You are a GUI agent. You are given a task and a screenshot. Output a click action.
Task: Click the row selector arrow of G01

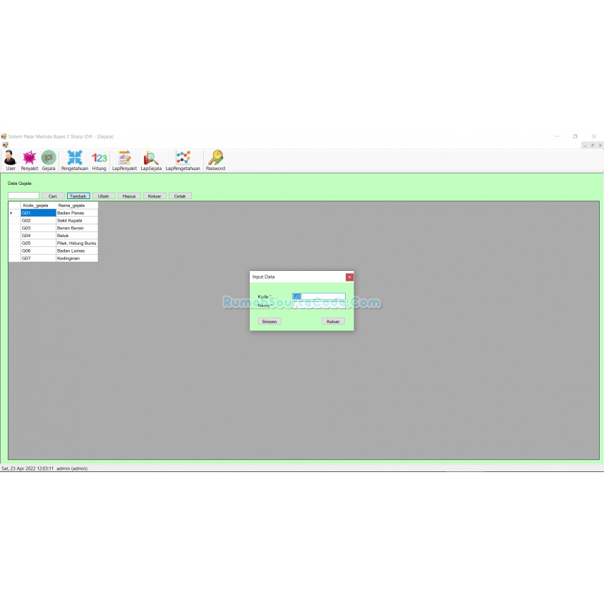(15, 213)
